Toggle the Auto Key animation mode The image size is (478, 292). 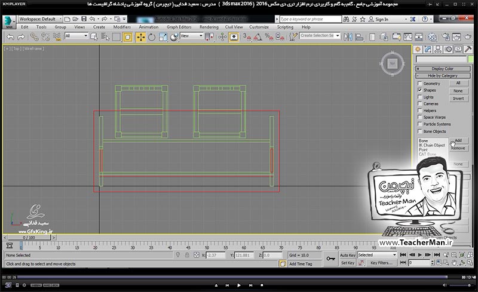click(x=348, y=255)
